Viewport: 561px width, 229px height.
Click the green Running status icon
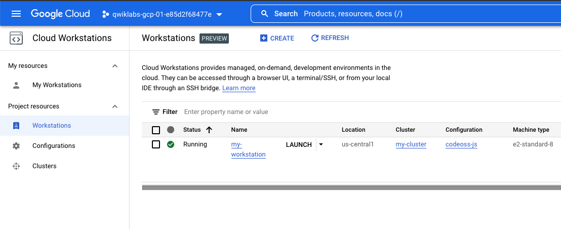(x=171, y=144)
